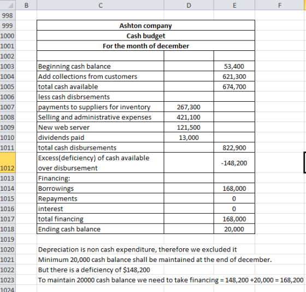Image resolution: width=306 pixels, height=292 pixels.
Task: Select 'Beginning cash balance' label cell
Action: (101, 66)
